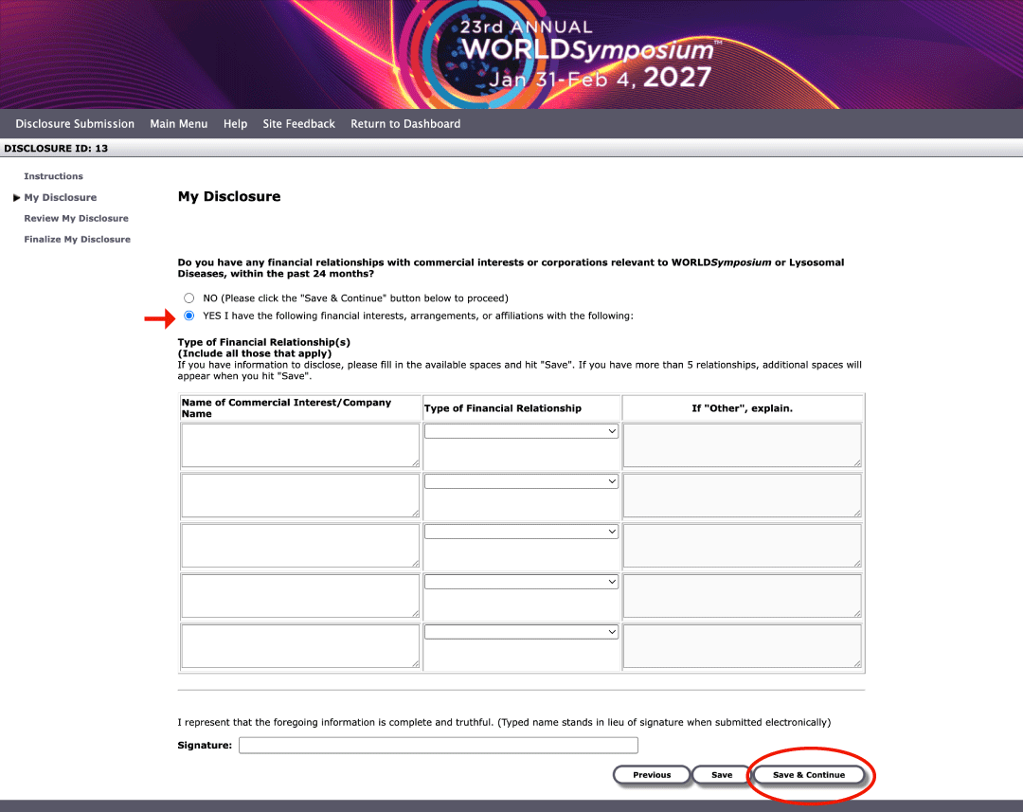
Task: Click the If "Other", explain column header
Action: (743, 408)
